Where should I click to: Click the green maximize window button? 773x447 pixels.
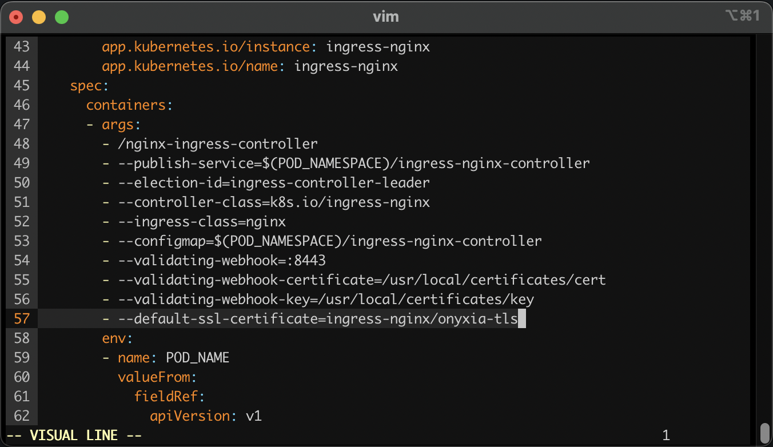(x=61, y=17)
